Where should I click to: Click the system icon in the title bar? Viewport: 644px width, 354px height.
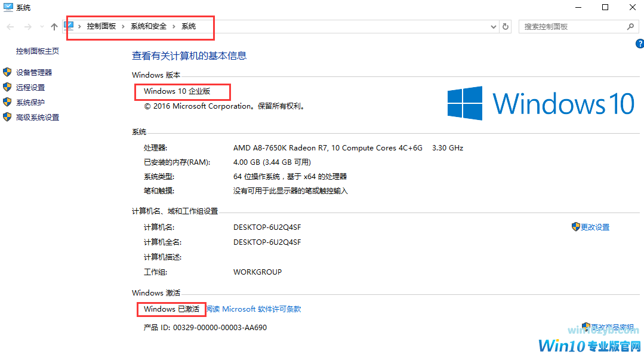click(x=7, y=7)
